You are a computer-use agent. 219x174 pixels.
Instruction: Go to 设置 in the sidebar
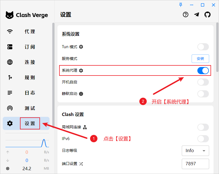click(30, 123)
